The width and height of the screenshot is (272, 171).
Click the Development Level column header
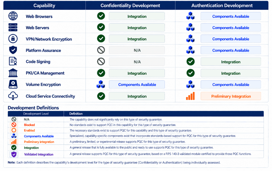coord(36,113)
